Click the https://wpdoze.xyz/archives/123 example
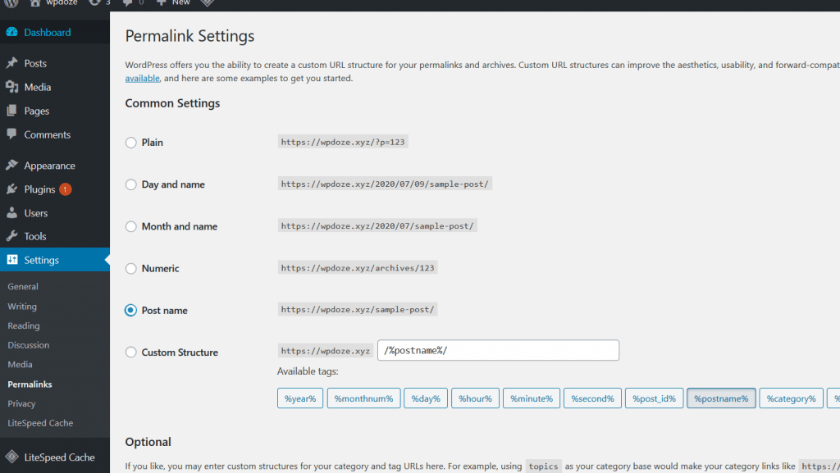This screenshot has height=473, width=840. pos(358,267)
